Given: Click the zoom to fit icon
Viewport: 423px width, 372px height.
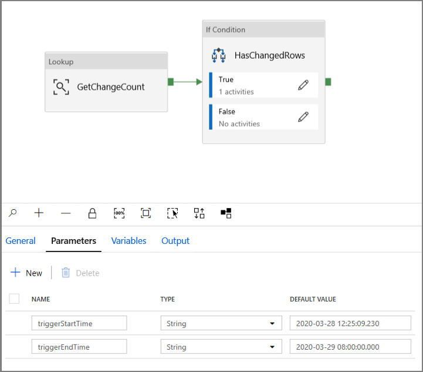Looking at the screenshot, I should click(x=145, y=213).
